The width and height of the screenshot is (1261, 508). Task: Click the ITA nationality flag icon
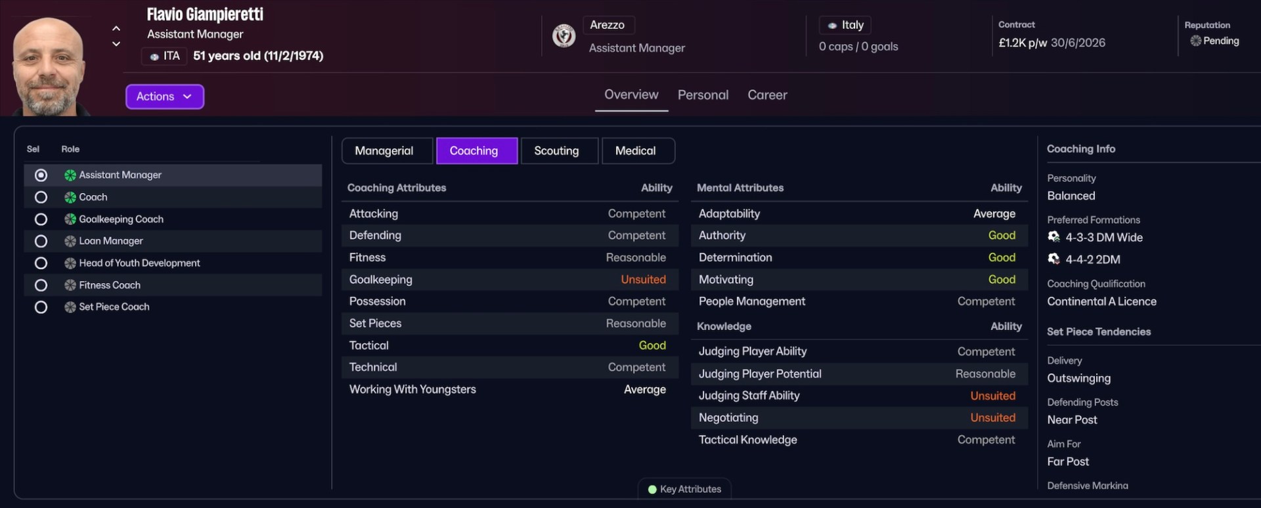tap(154, 57)
